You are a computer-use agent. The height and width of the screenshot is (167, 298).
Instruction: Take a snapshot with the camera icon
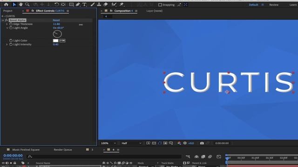202,143
